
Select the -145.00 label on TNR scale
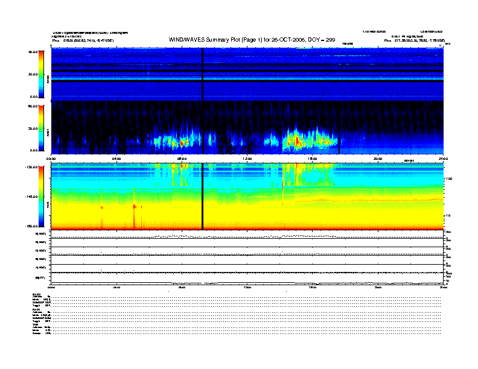point(31,197)
